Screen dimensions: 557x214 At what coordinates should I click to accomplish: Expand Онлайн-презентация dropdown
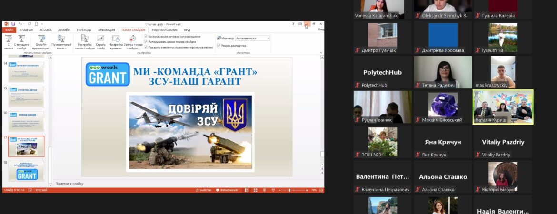(x=41, y=42)
